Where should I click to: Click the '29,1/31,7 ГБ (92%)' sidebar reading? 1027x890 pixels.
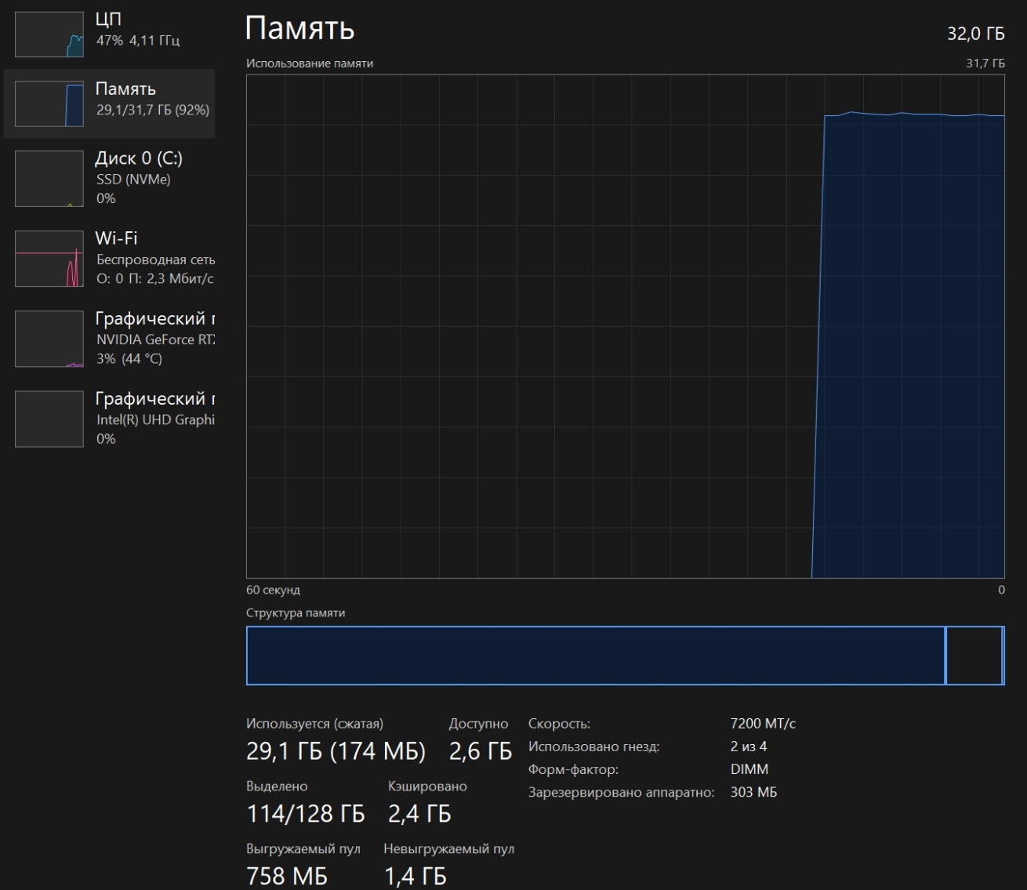point(153,110)
